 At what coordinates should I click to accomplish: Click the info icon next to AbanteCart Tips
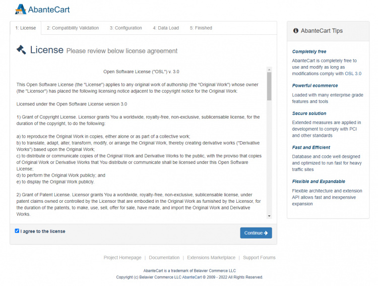pos(296,31)
